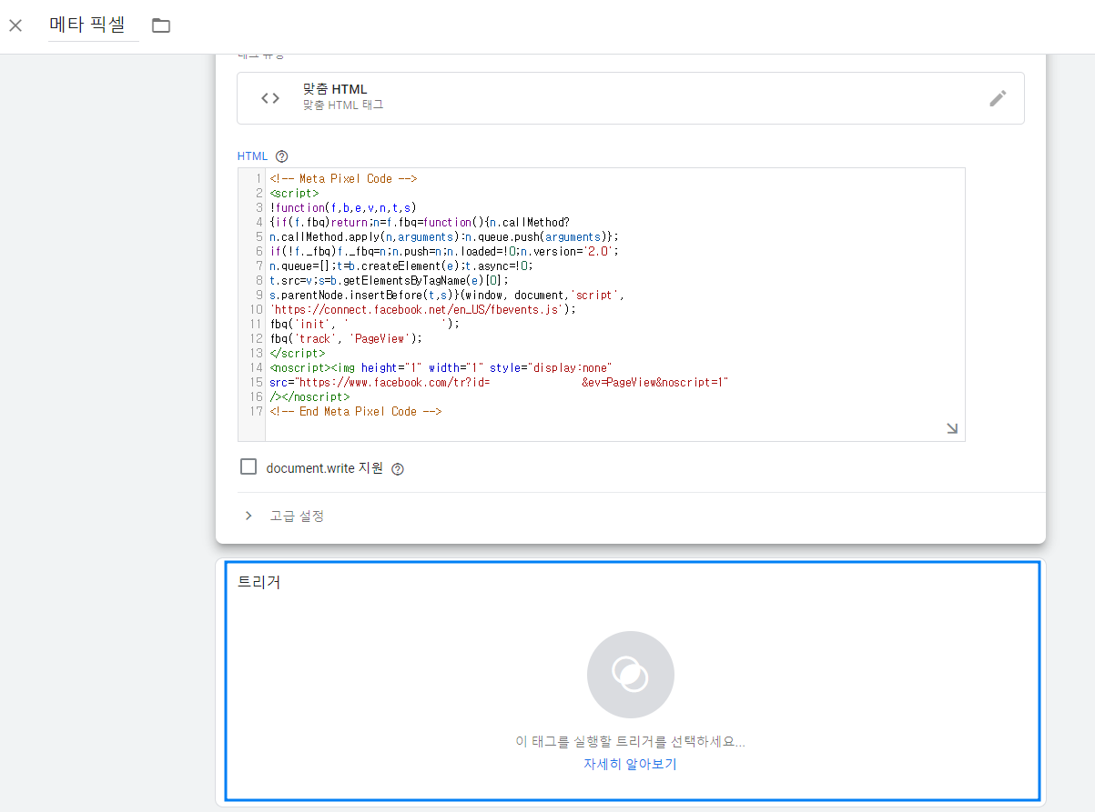Viewport: 1095px width, 812px height.
Task: Click the 이 태그를 실행할 트리거를 선택하세요 text
Action: pyautogui.click(x=630, y=741)
